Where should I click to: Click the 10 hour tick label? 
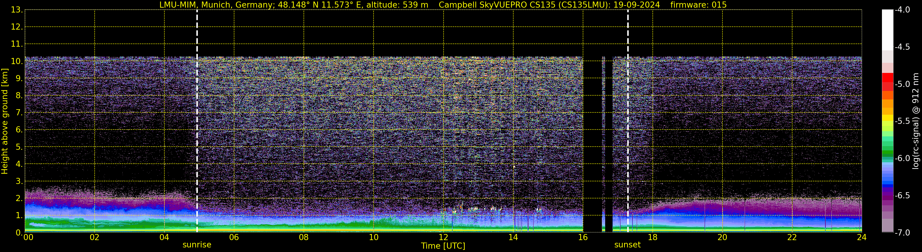click(x=373, y=237)
